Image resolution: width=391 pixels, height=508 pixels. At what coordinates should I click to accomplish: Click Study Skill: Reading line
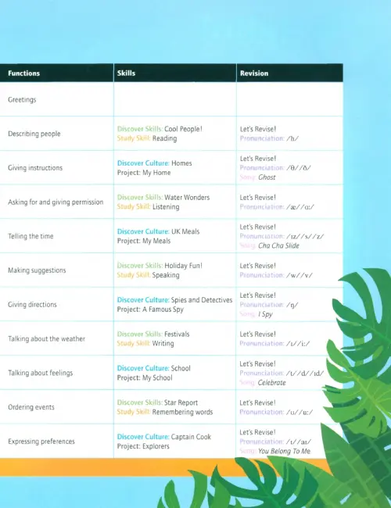pyautogui.click(x=147, y=138)
